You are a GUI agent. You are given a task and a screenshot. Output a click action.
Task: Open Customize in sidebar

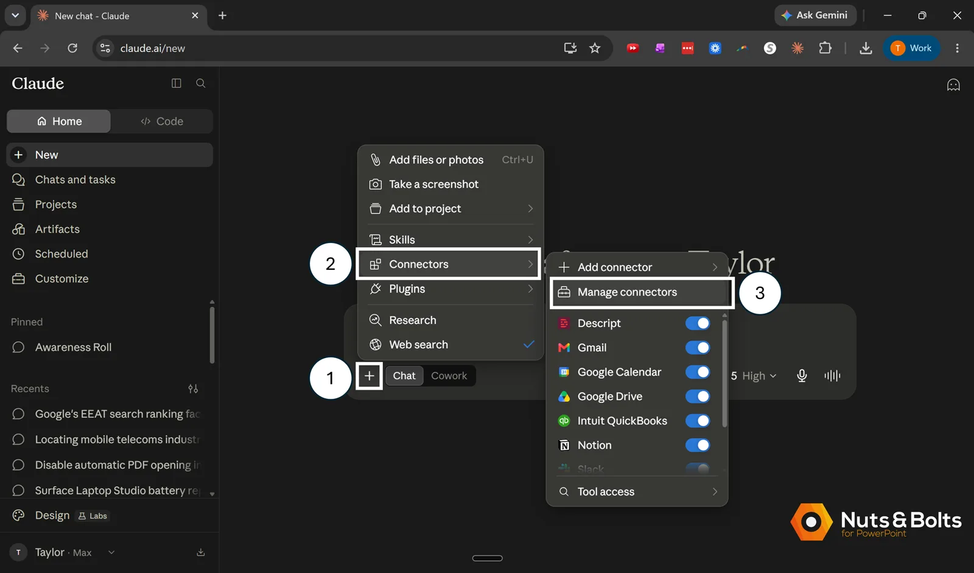(x=110, y=279)
